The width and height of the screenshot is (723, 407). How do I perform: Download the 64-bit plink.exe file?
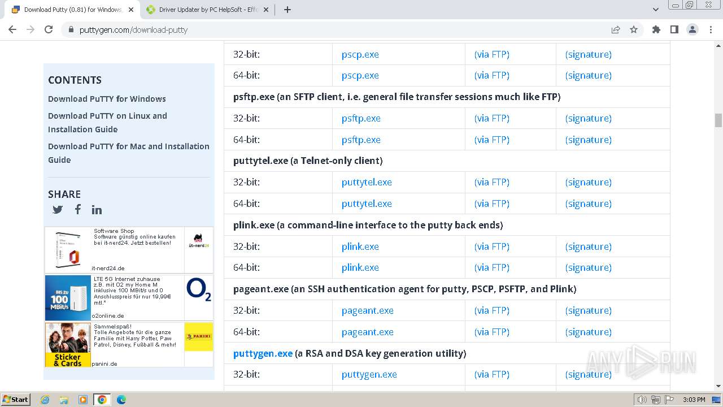point(360,267)
